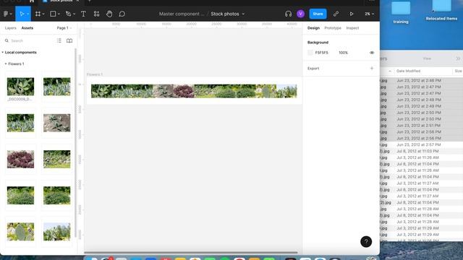The width and height of the screenshot is (463, 260).
Task: Select the Frame tool
Action: [x=38, y=14]
